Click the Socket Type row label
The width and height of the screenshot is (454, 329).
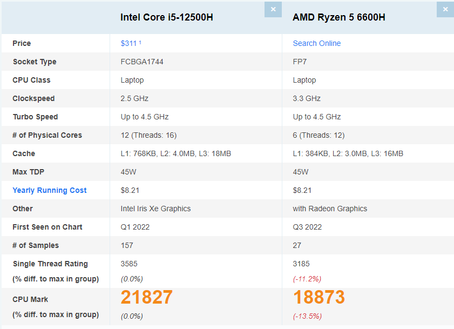pos(35,62)
